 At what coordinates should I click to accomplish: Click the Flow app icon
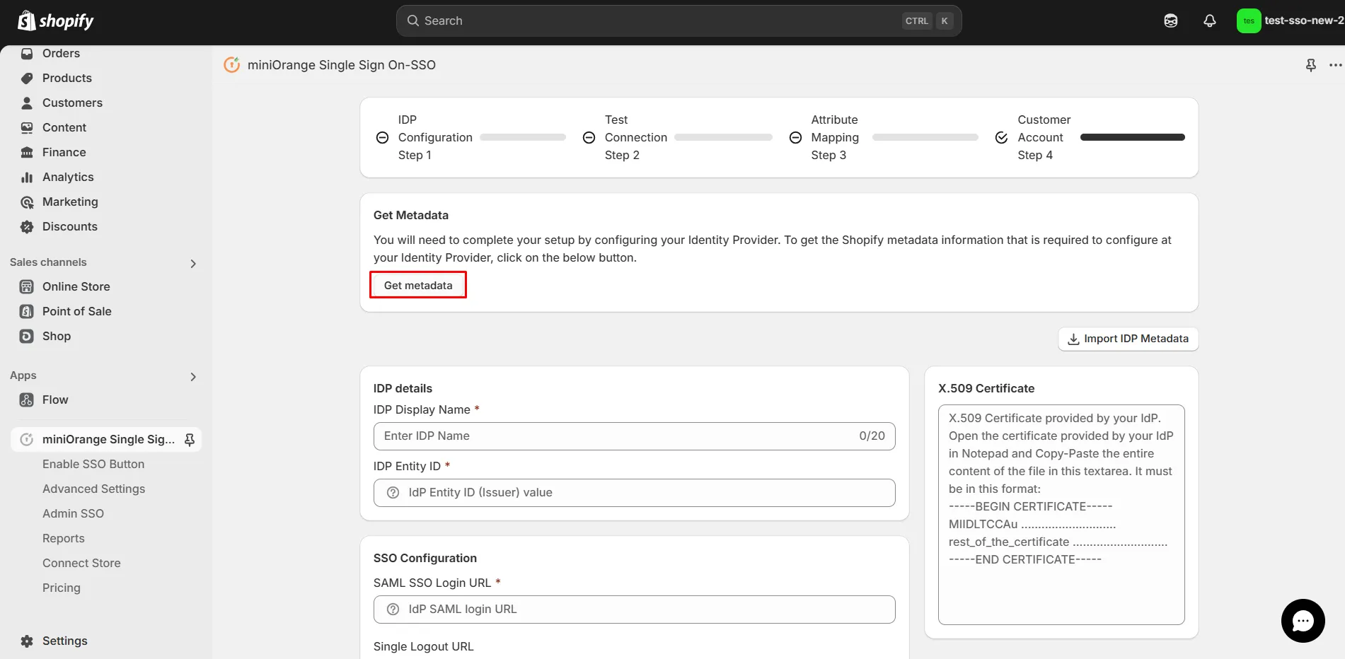click(x=27, y=400)
